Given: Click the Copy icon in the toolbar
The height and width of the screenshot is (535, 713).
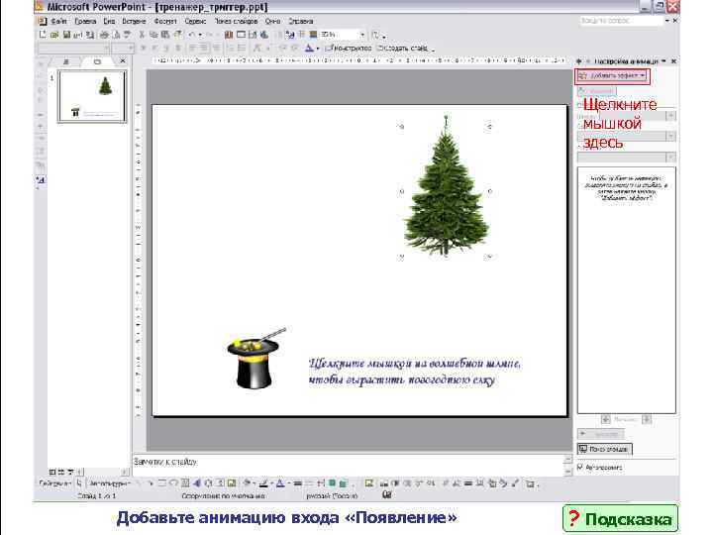Looking at the screenshot, I should click(153, 35).
